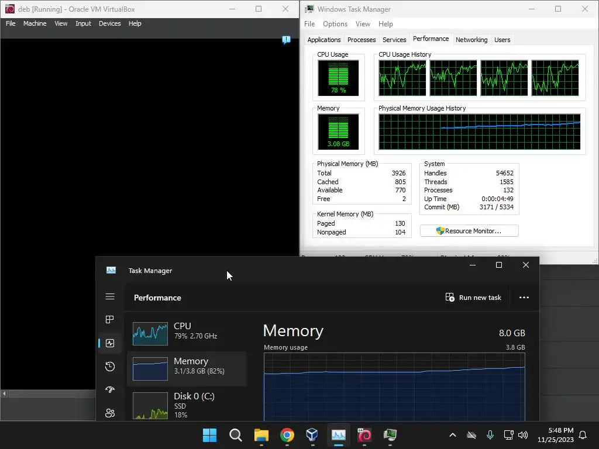Open View menu in Windows Task Manager
The image size is (599, 449).
tap(363, 23)
